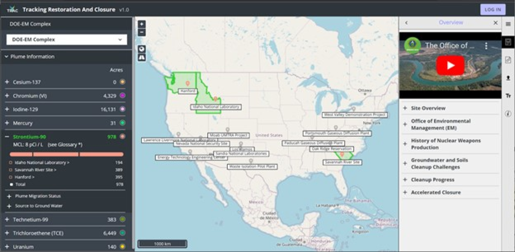515x252 pixels.
Task: Expand the Uranium row
Action: click(7, 247)
